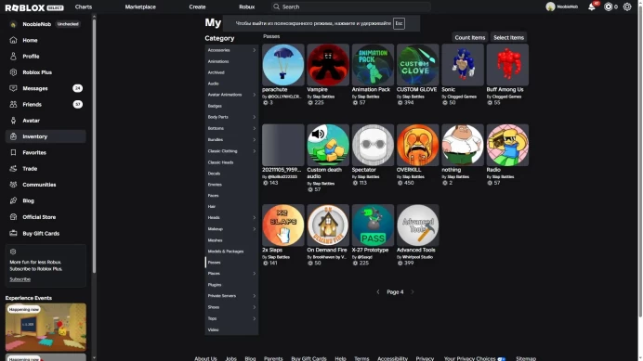This screenshot has height=361, width=643.
Task: Click the Roblox logo in header
Action: [x=34, y=7]
